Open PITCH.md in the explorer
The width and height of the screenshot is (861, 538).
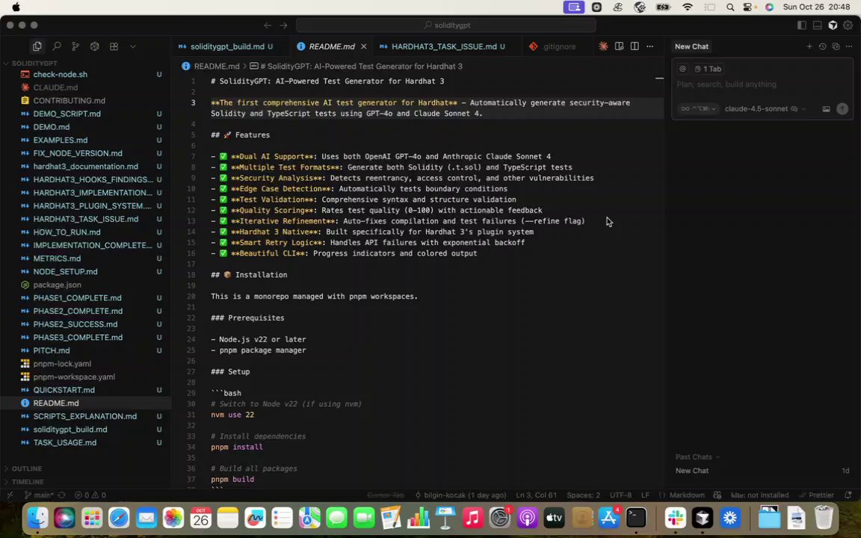(51, 350)
